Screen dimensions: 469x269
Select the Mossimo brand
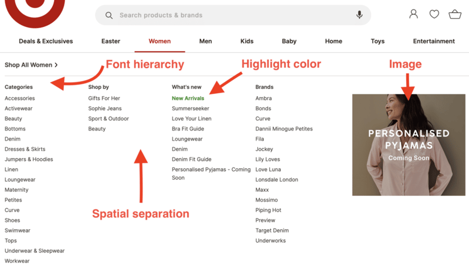[267, 200]
